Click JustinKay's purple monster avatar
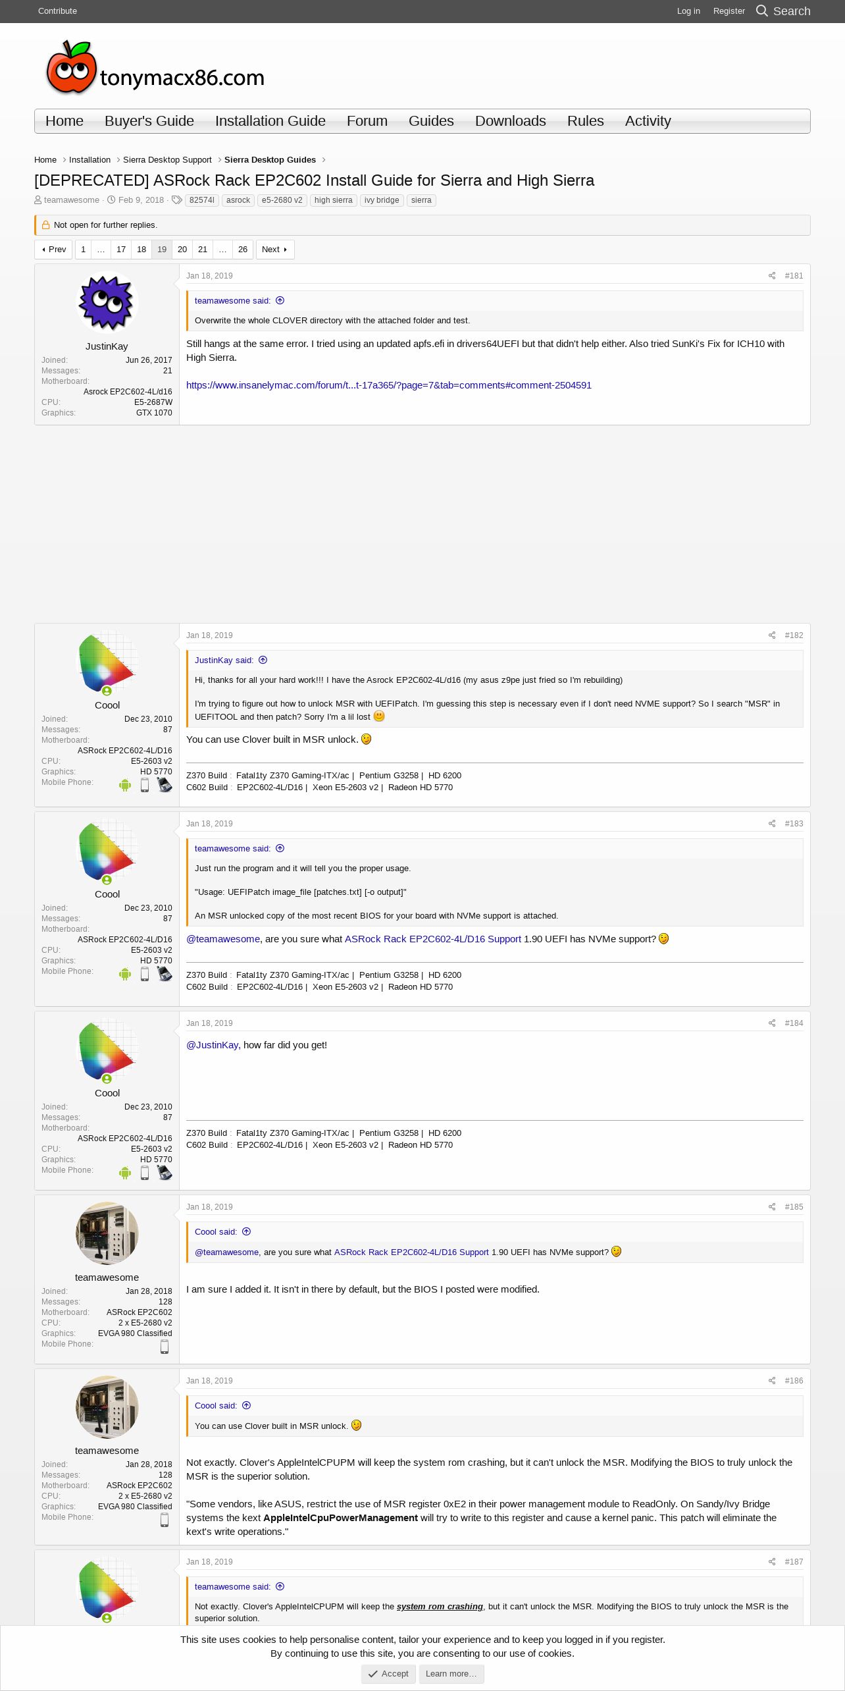The image size is (845, 1691). point(107,302)
